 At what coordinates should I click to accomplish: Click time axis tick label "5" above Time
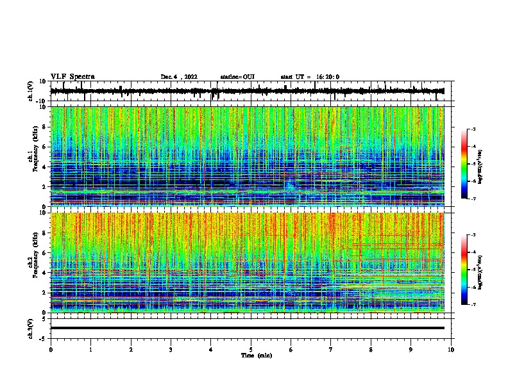click(251, 350)
